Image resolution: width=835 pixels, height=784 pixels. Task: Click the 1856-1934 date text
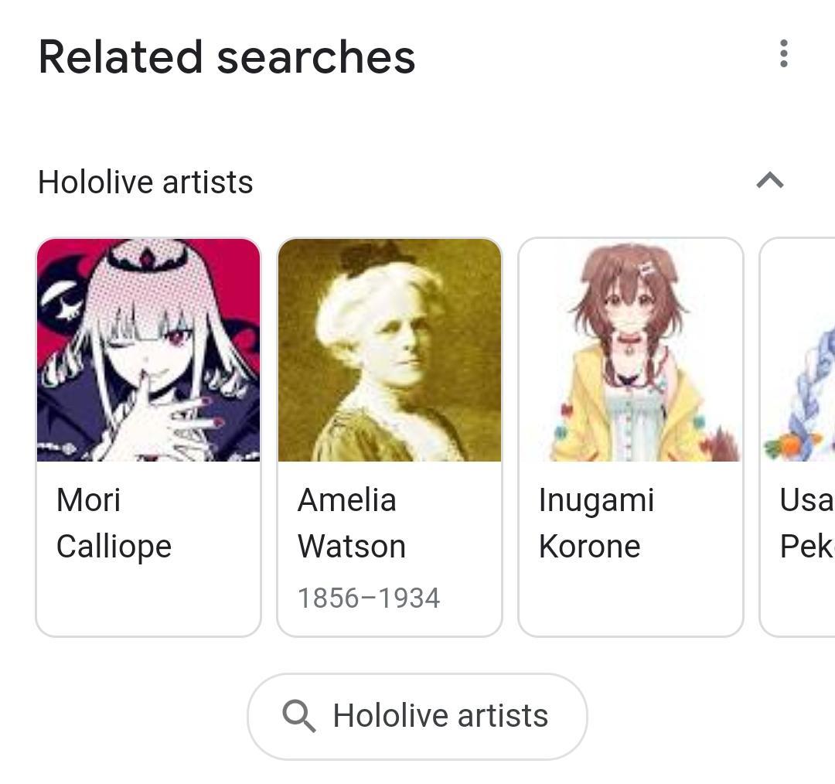coord(369,596)
